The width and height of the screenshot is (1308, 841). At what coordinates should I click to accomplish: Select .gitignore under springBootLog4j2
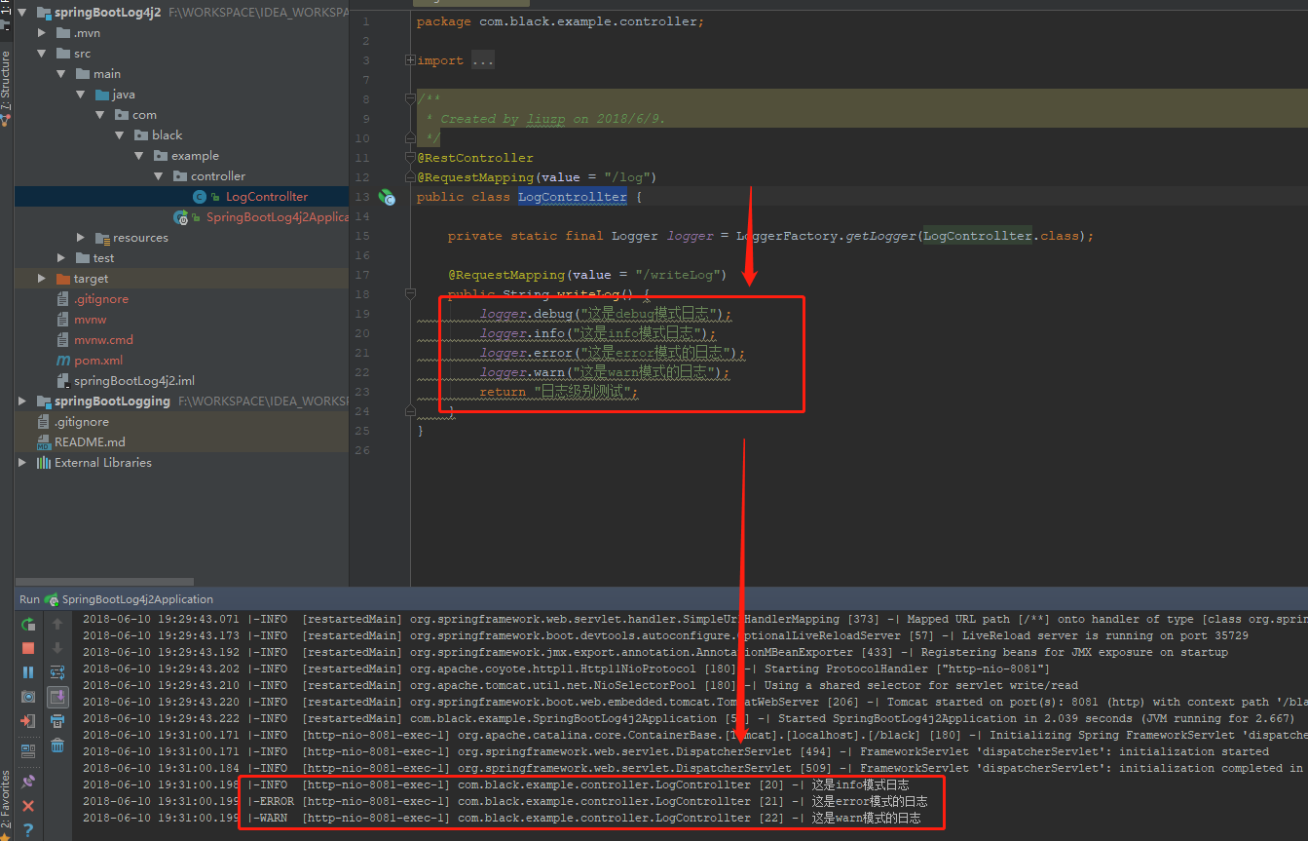[x=101, y=299]
